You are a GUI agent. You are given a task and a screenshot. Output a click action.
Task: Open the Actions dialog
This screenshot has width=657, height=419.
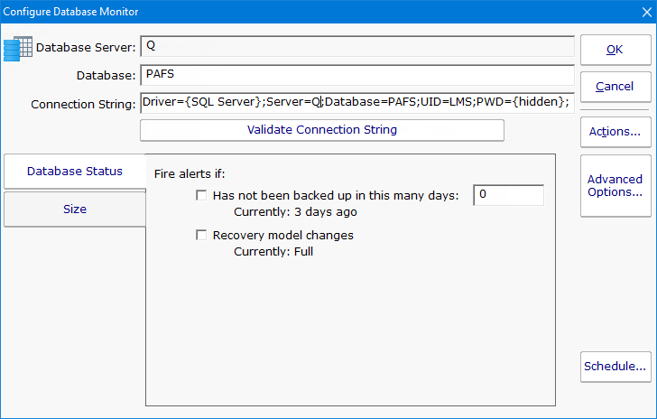pyautogui.click(x=615, y=132)
